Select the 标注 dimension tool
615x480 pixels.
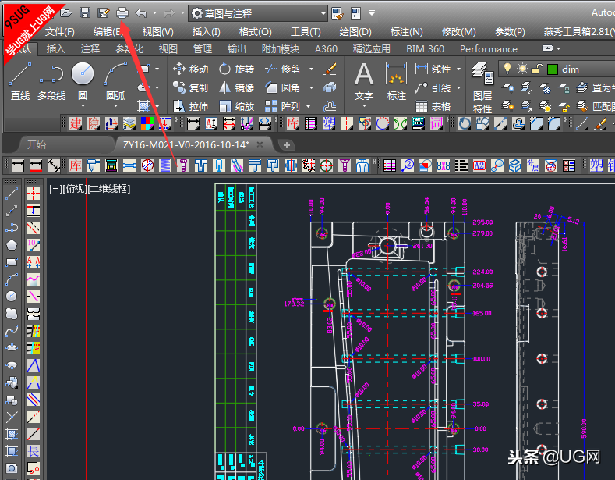point(397,82)
